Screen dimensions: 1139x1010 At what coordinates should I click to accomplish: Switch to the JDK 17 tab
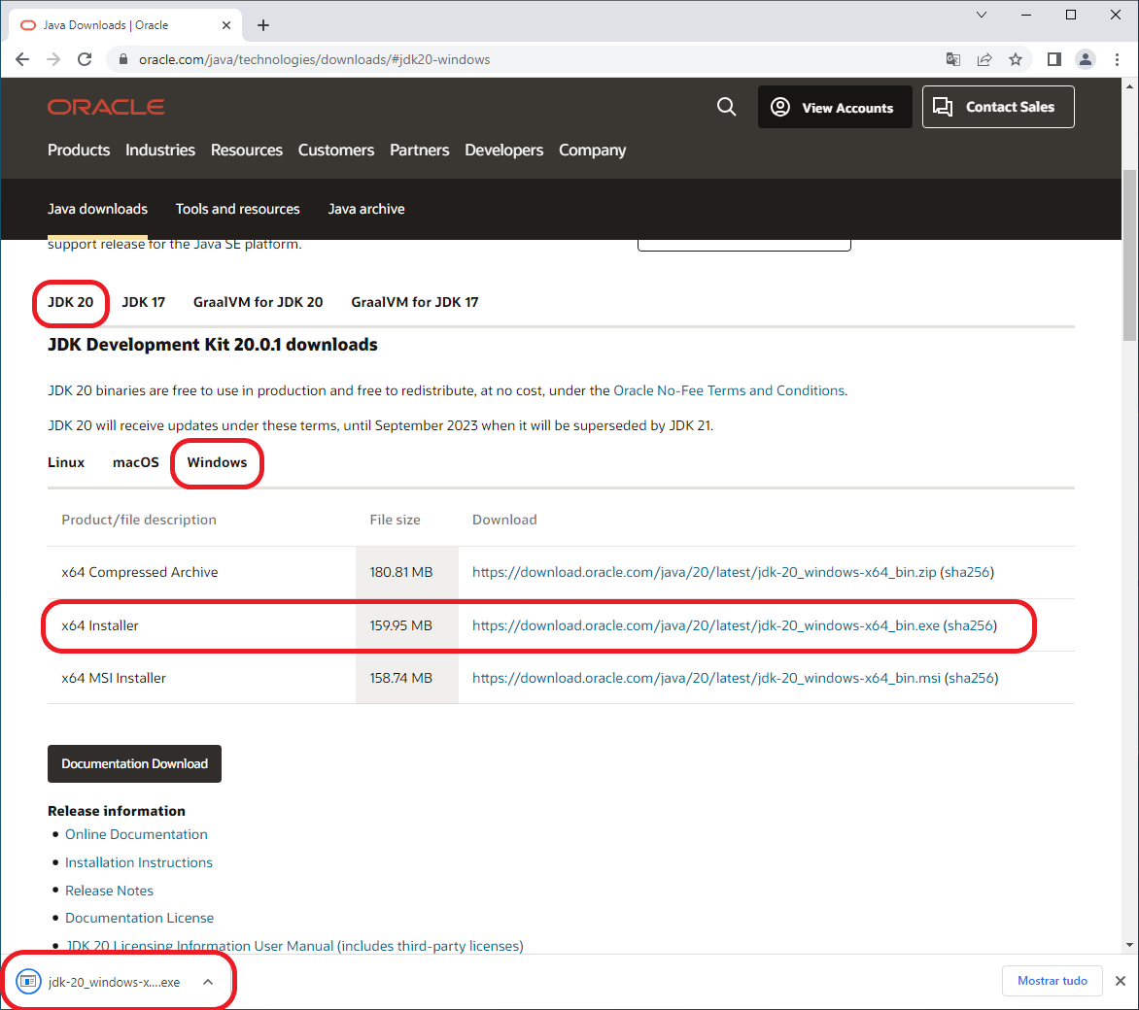click(143, 302)
